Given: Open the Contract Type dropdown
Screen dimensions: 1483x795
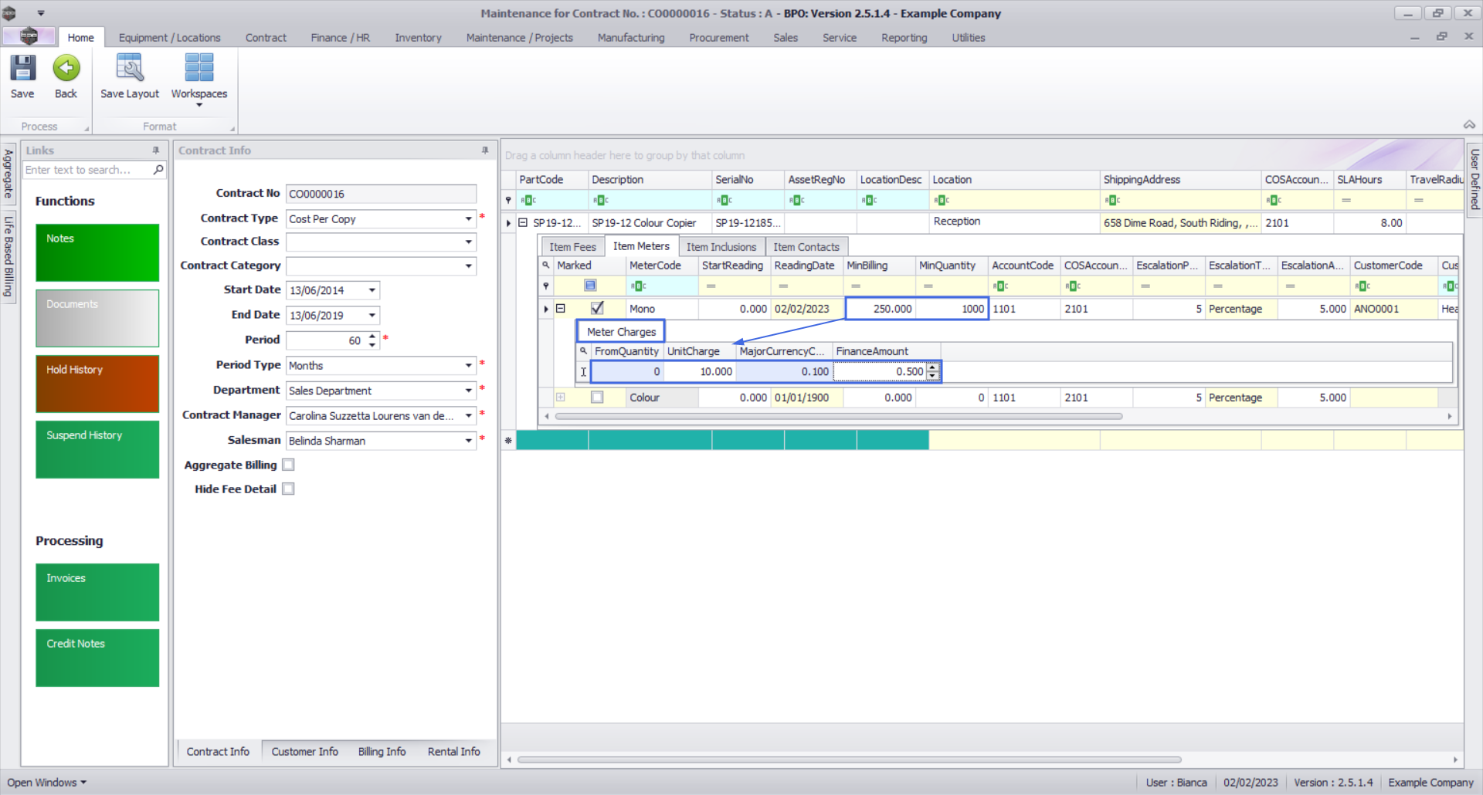Looking at the screenshot, I should click(468, 219).
